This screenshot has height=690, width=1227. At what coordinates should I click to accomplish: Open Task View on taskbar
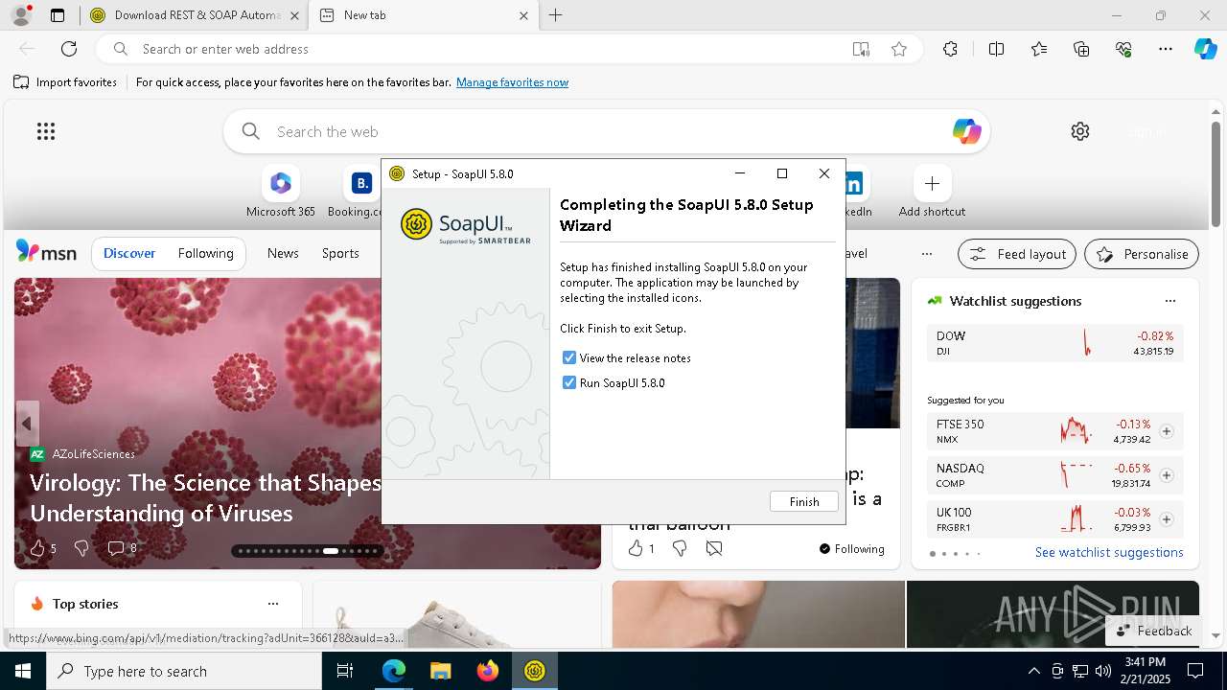point(345,671)
